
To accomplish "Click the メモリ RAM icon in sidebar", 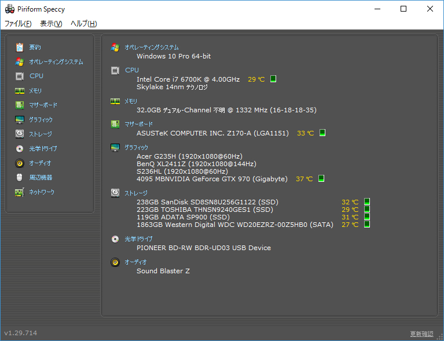I will coord(20,91).
